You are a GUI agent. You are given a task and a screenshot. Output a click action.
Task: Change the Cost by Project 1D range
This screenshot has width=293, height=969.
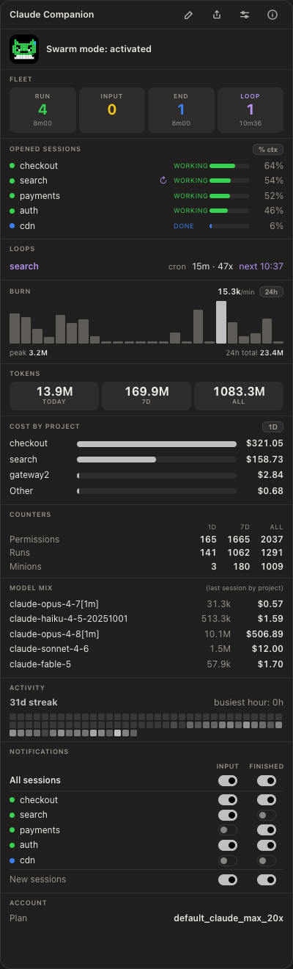tap(272, 427)
